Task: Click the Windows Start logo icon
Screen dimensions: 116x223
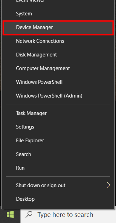Action: coord(10,214)
